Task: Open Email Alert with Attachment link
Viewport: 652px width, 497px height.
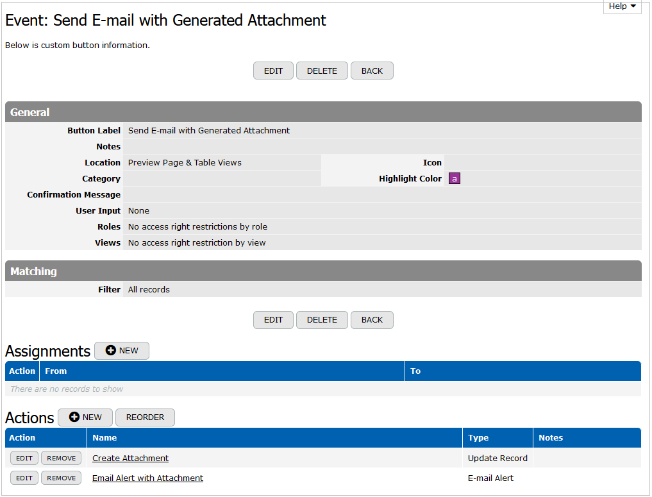Action: (x=147, y=478)
